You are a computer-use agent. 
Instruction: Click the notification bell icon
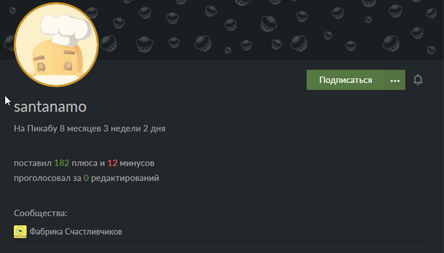[x=418, y=80]
